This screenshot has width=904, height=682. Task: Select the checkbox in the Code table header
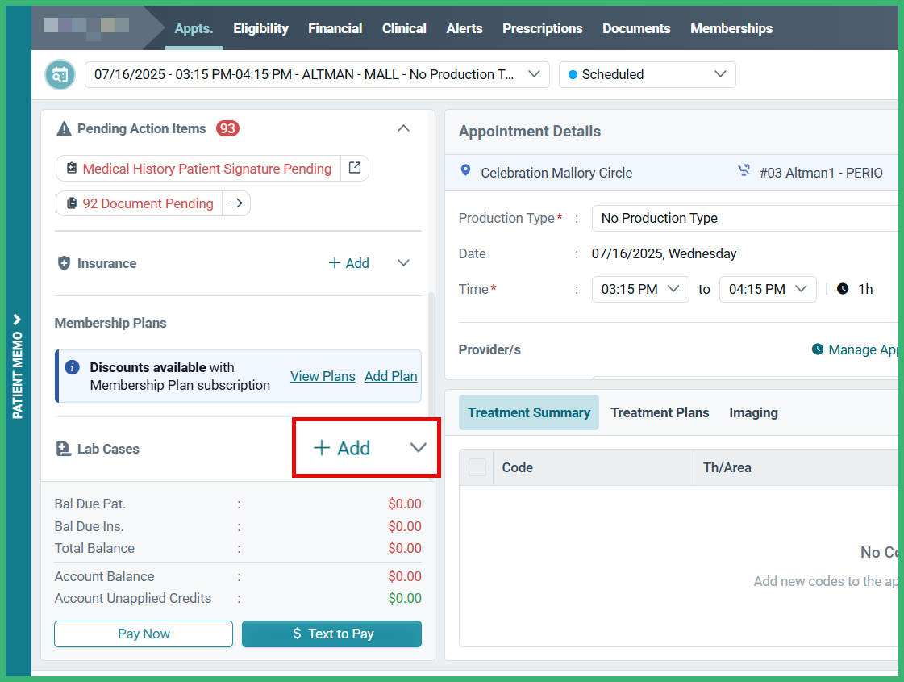[477, 467]
